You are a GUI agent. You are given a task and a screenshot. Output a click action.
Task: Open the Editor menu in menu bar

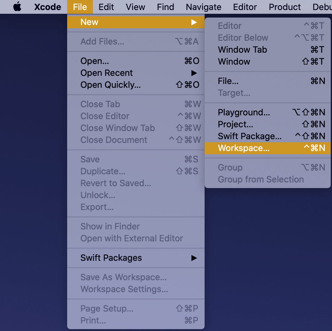pyautogui.click(x=245, y=7)
